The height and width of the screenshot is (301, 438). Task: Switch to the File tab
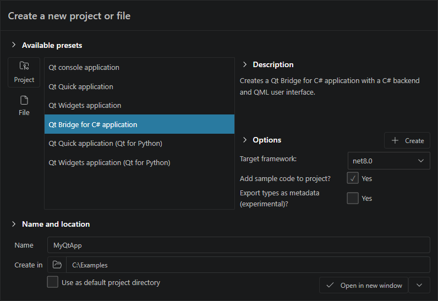click(24, 106)
